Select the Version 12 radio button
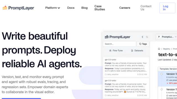The image size is (177, 99). (162, 74)
